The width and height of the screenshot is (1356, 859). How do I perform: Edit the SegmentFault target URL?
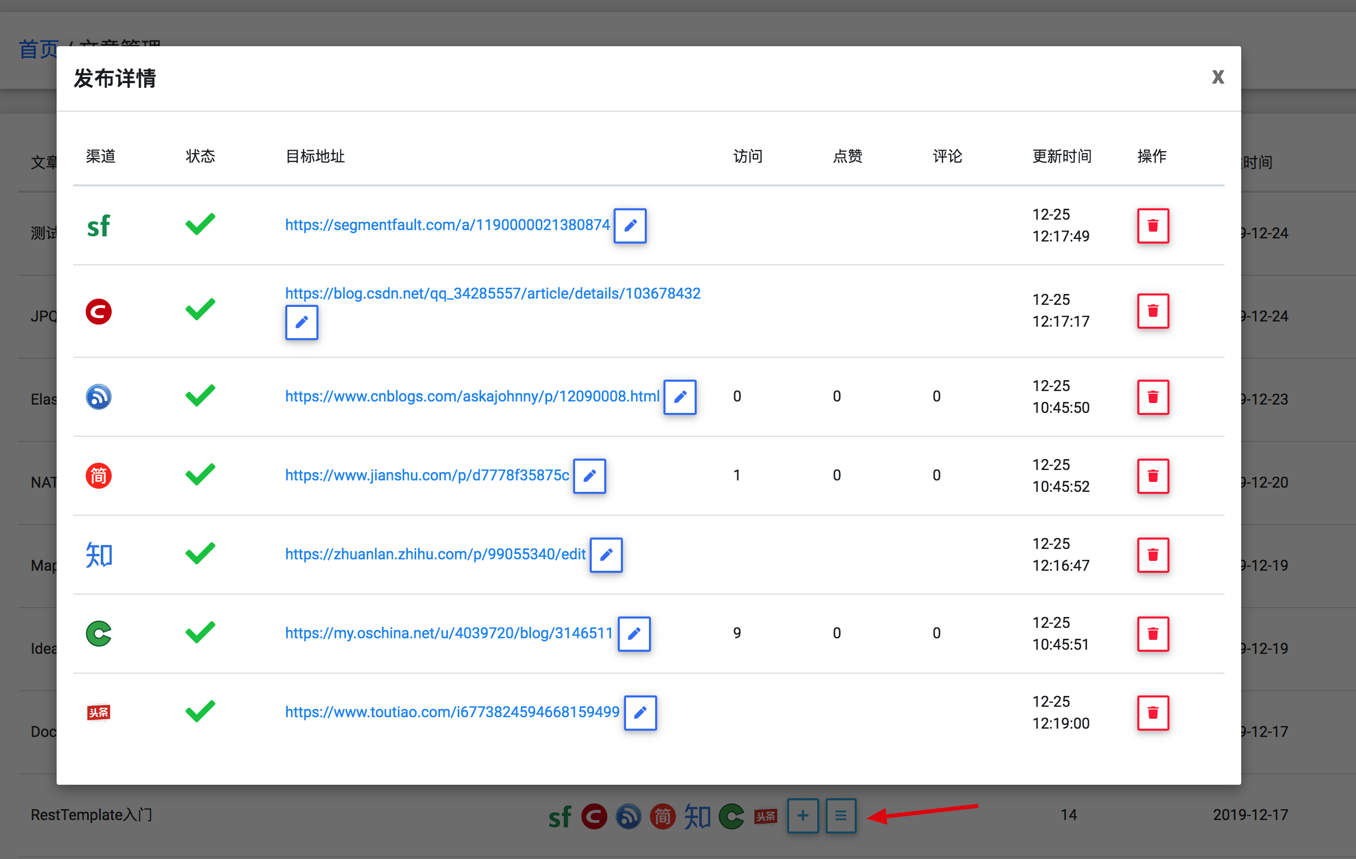pyautogui.click(x=630, y=226)
